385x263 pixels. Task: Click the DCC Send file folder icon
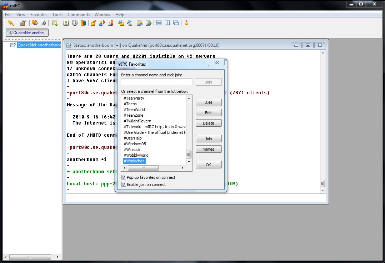pyautogui.click(x=93, y=23)
